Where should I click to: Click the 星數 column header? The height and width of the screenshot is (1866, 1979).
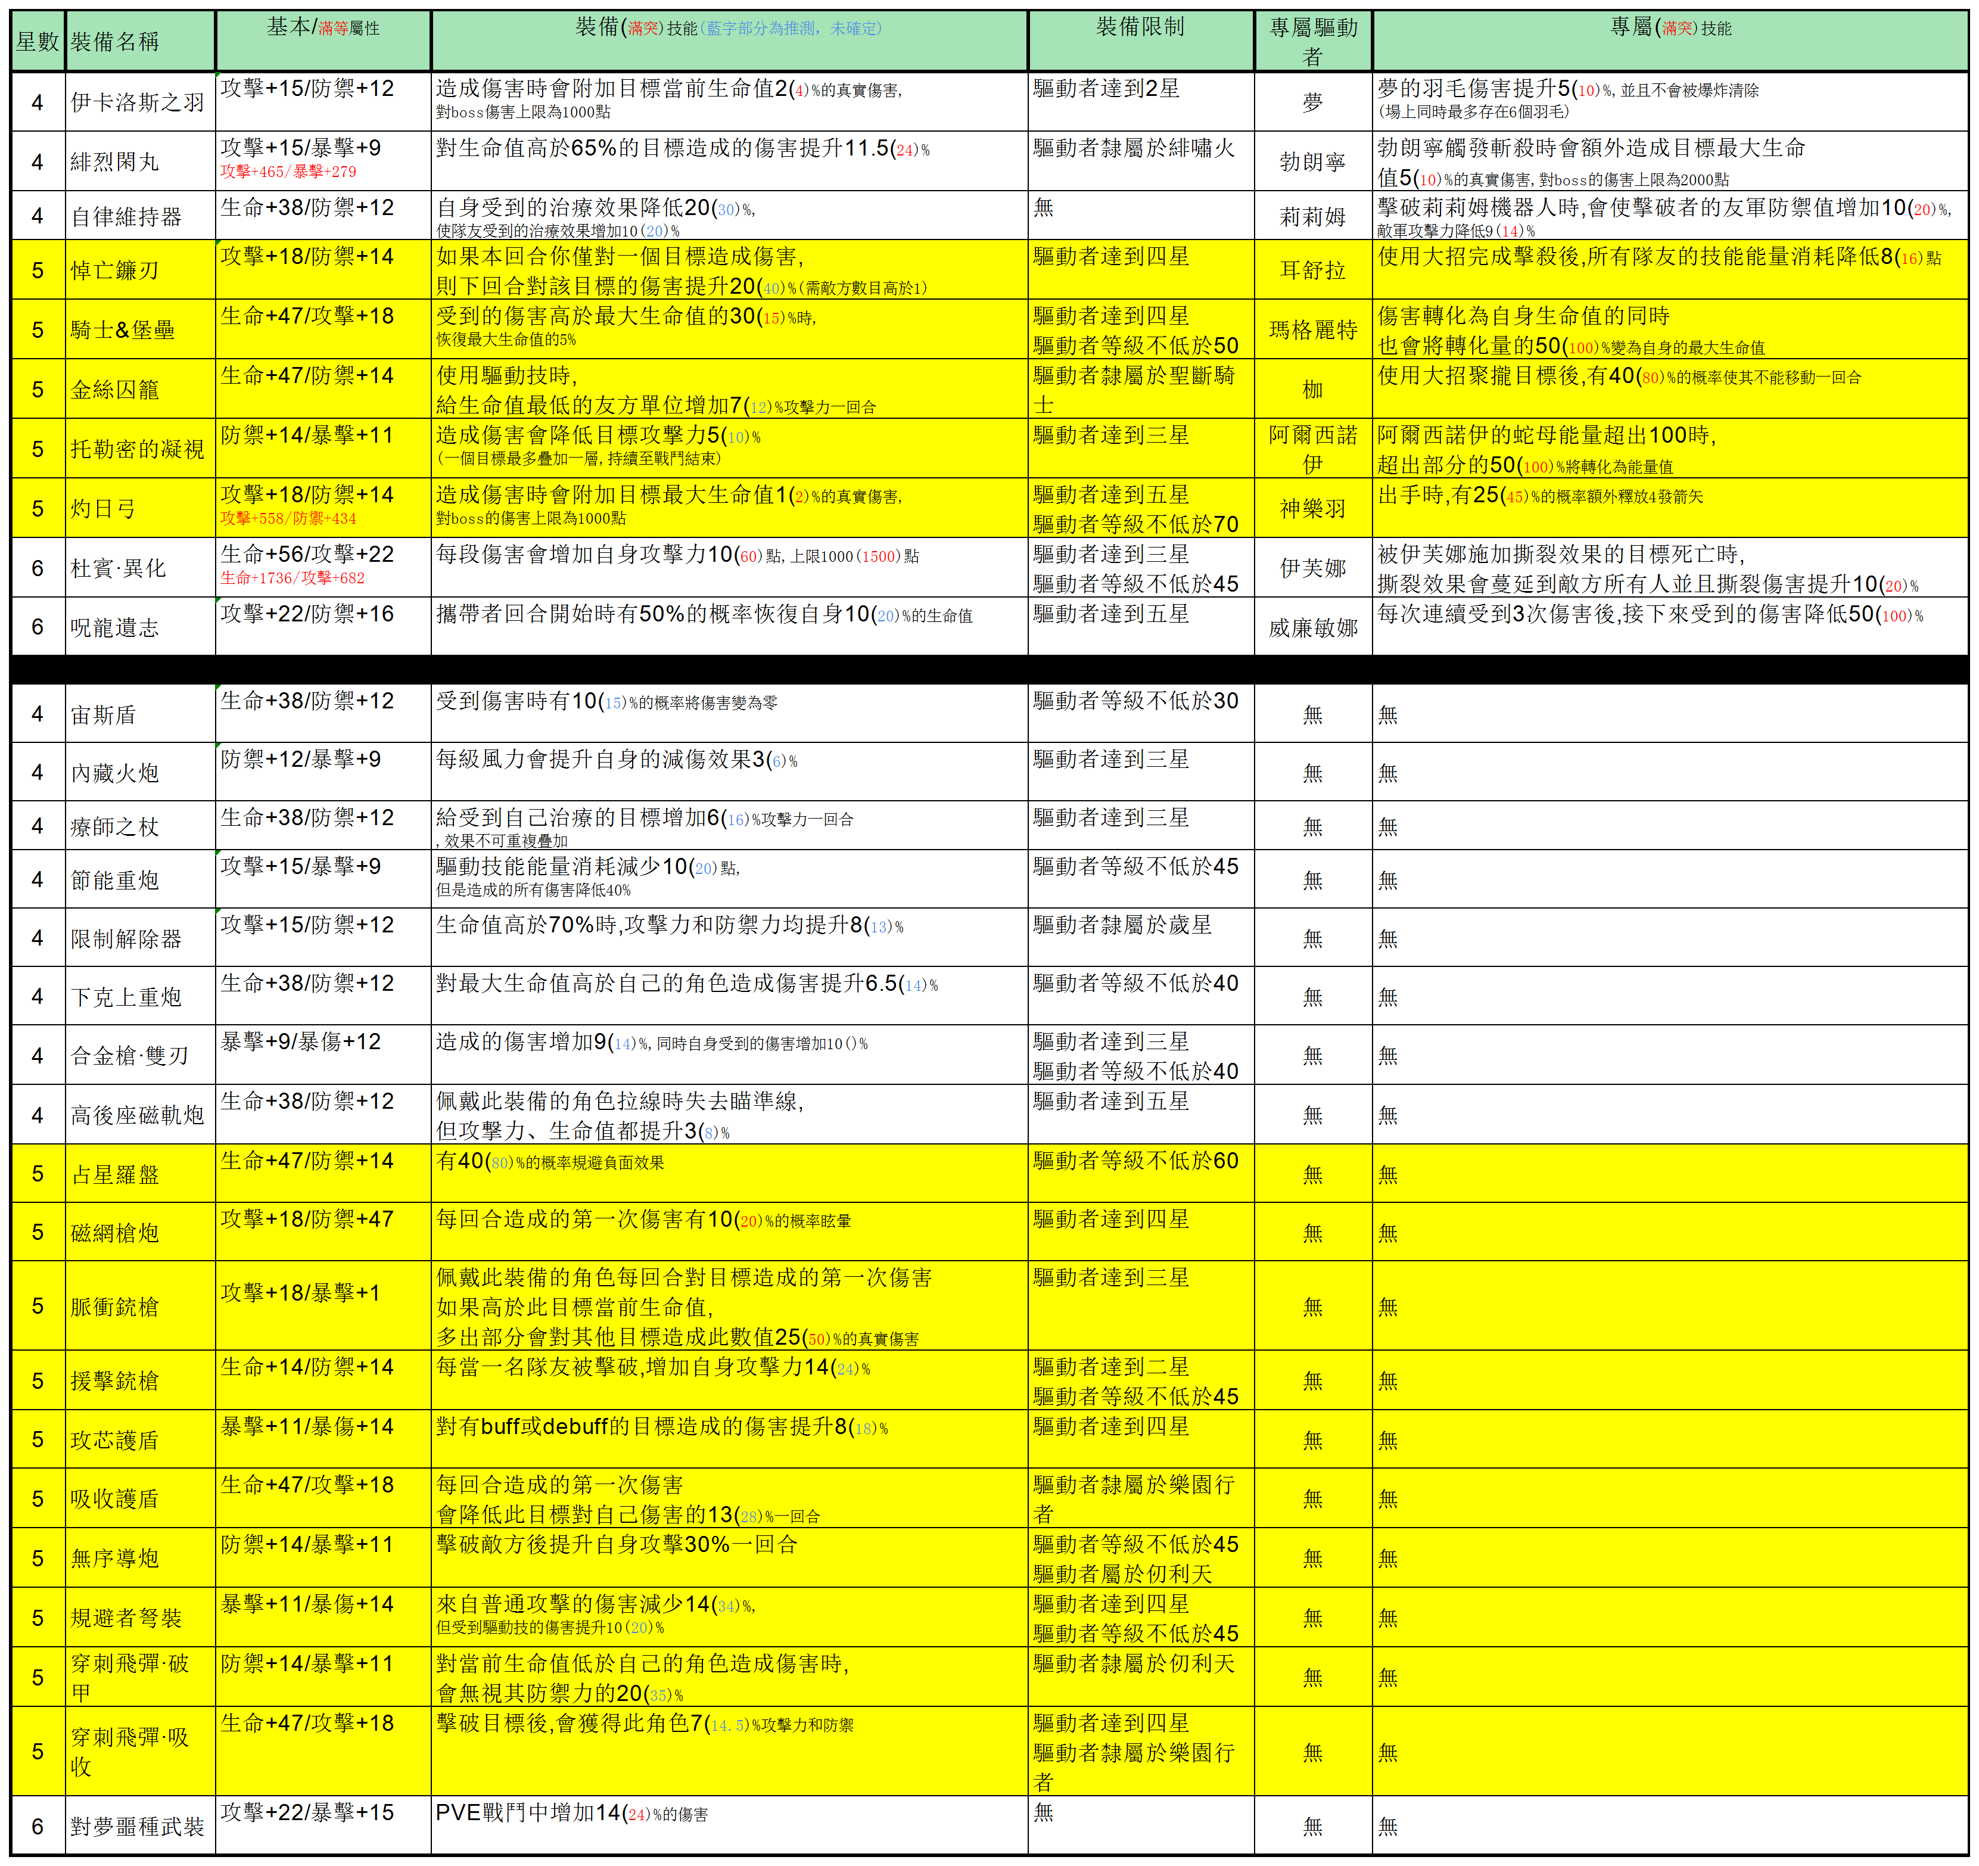click(x=38, y=42)
